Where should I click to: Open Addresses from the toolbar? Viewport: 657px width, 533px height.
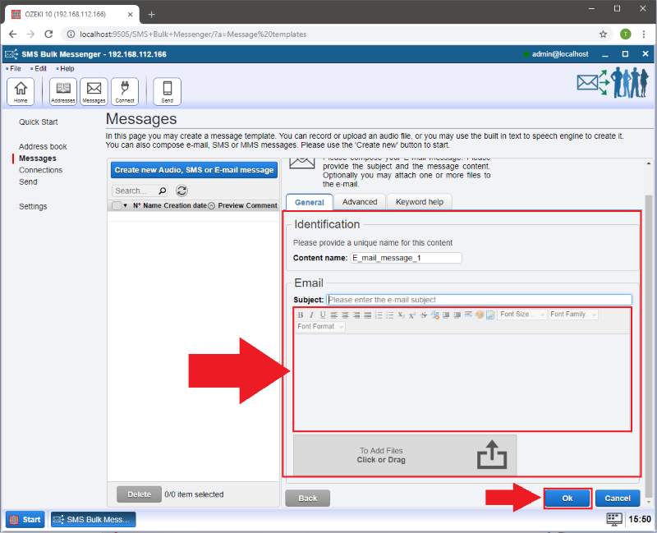tap(63, 91)
